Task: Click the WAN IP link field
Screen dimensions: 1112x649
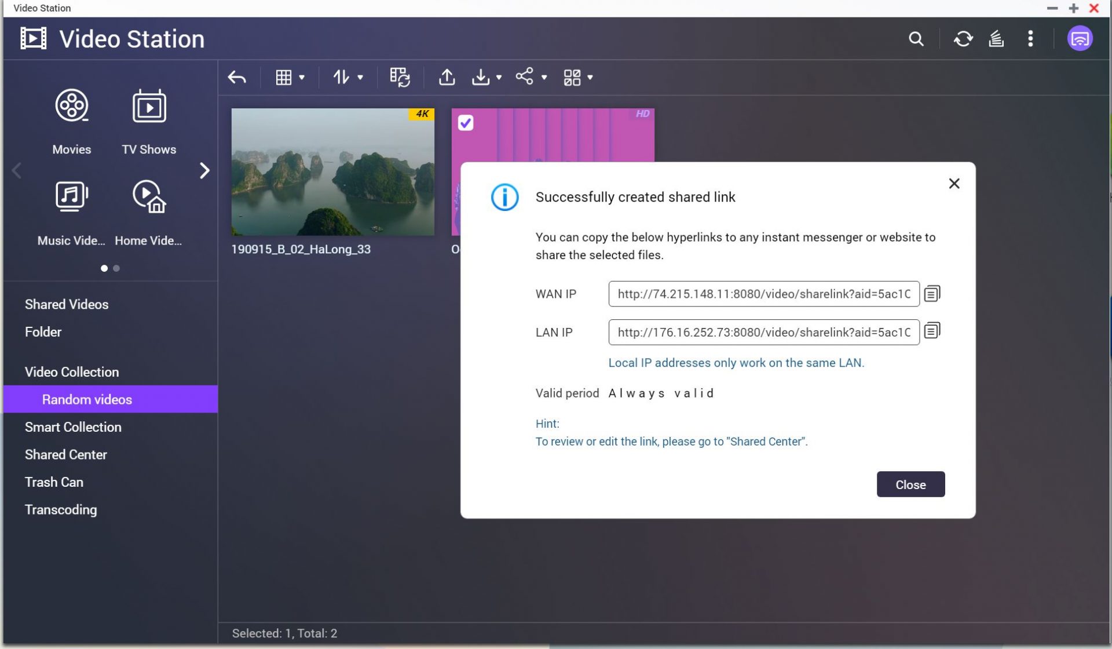Action: pyautogui.click(x=763, y=294)
